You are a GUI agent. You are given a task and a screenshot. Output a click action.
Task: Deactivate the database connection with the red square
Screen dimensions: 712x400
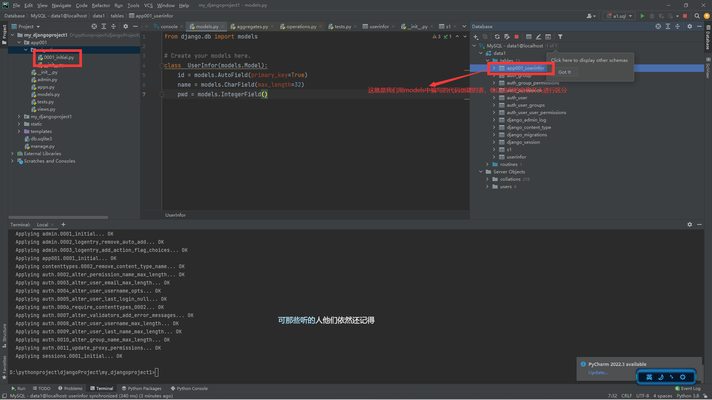[x=516, y=37]
